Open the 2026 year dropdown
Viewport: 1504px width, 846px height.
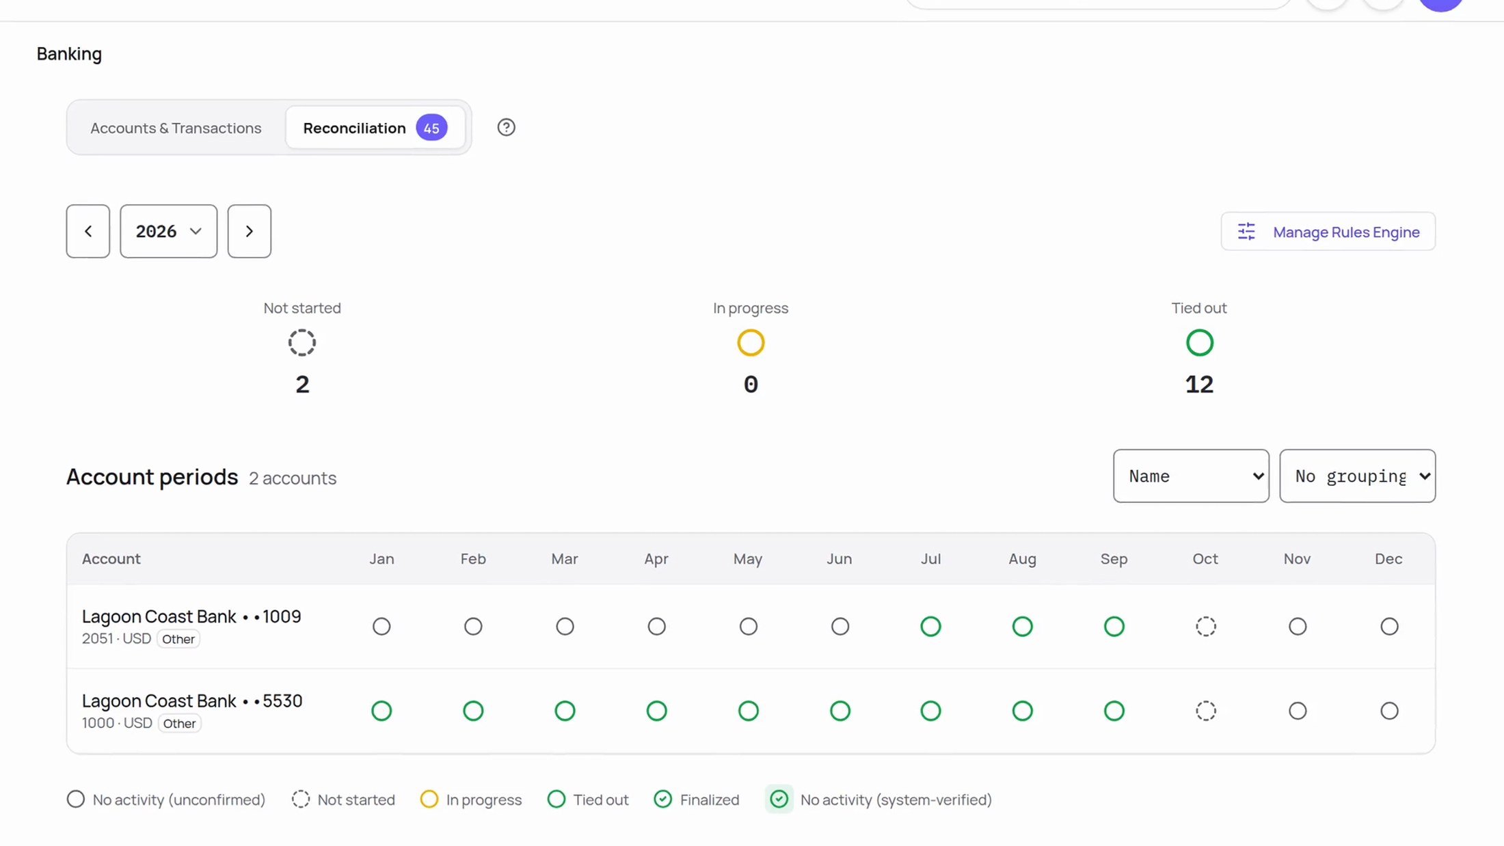pyautogui.click(x=169, y=231)
